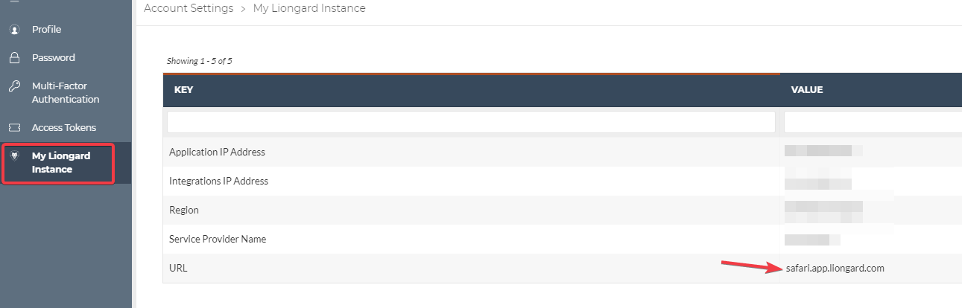The width and height of the screenshot is (962, 308).
Task: Select Access Tokens in the sidebar
Action: pos(66,128)
